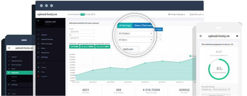Expand the All tiers dropdown
This screenshot has height=96, width=247.
pos(135,40)
